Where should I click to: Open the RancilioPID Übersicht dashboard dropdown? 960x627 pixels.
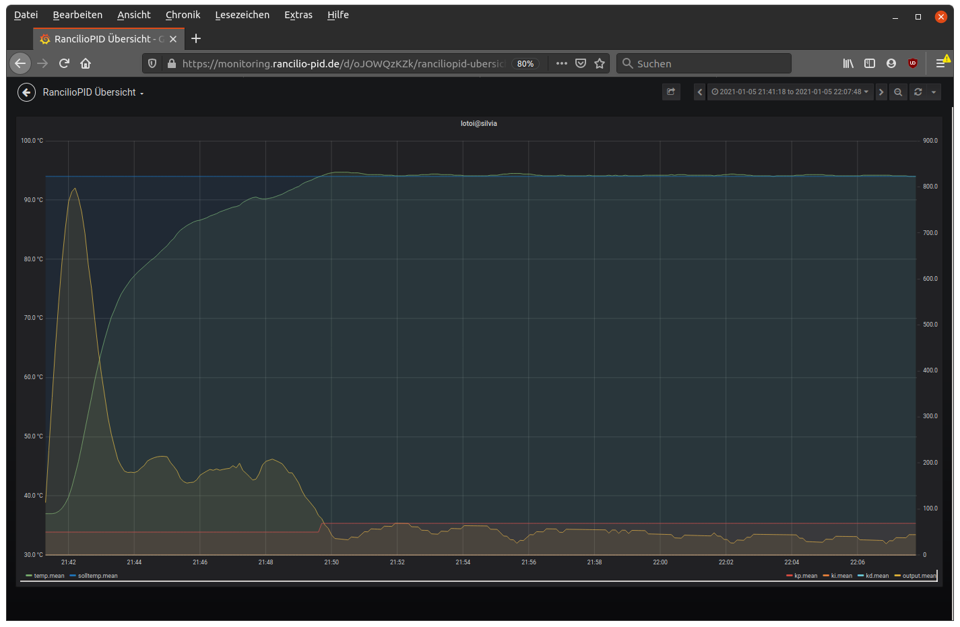point(93,92)
